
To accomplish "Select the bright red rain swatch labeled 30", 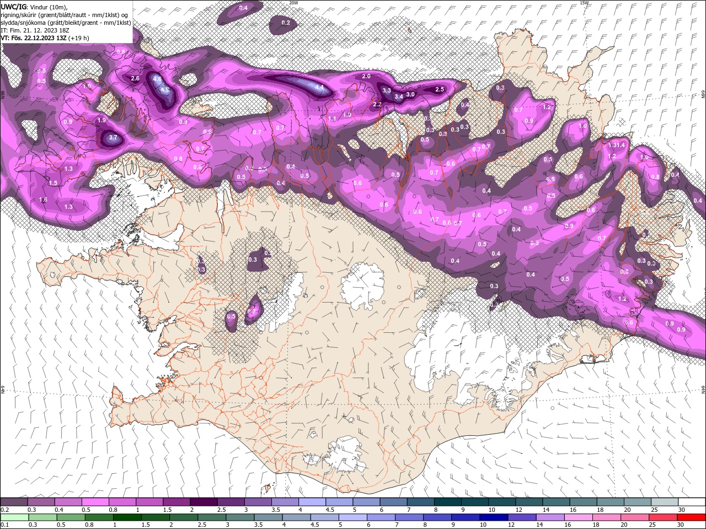I will pyautogui.click(x=691, y=517).
